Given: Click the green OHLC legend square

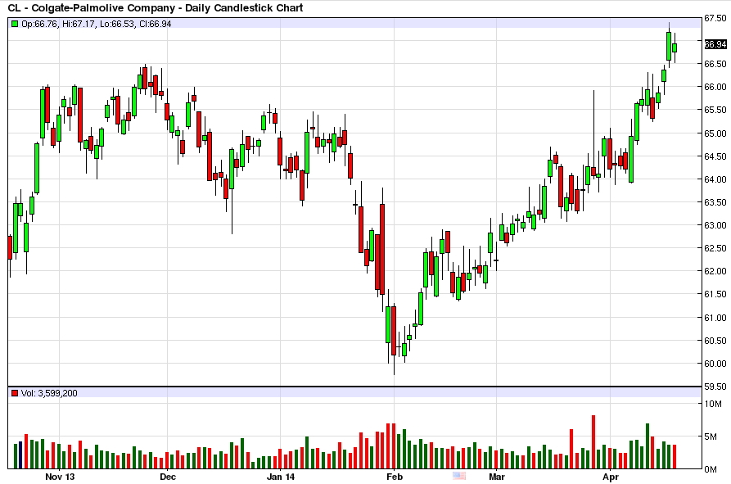Looking at the screenshot, I should point(15,24).
